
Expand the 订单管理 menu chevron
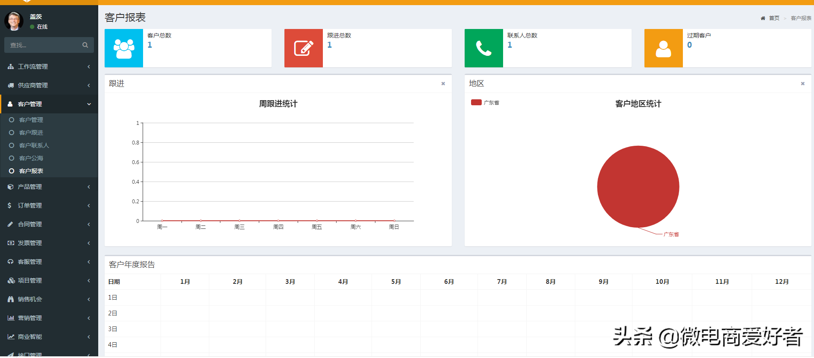tap(89, 205)
